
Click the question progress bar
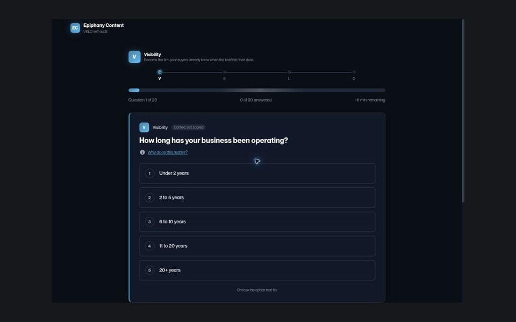(257, 90)
